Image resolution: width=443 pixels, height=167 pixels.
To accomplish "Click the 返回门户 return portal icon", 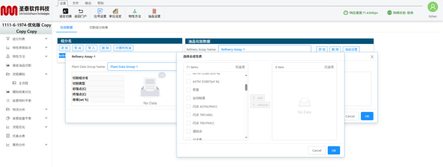I will click(80, 11).
